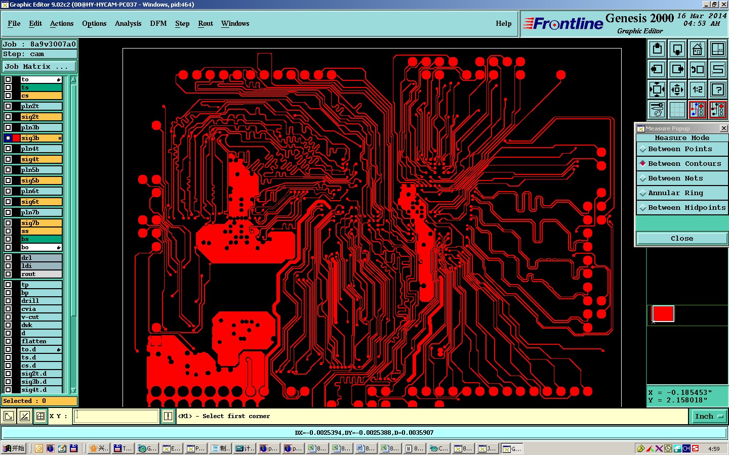Click the pan right icon
This screenshot has height=455, width=729.
point(677,69)
